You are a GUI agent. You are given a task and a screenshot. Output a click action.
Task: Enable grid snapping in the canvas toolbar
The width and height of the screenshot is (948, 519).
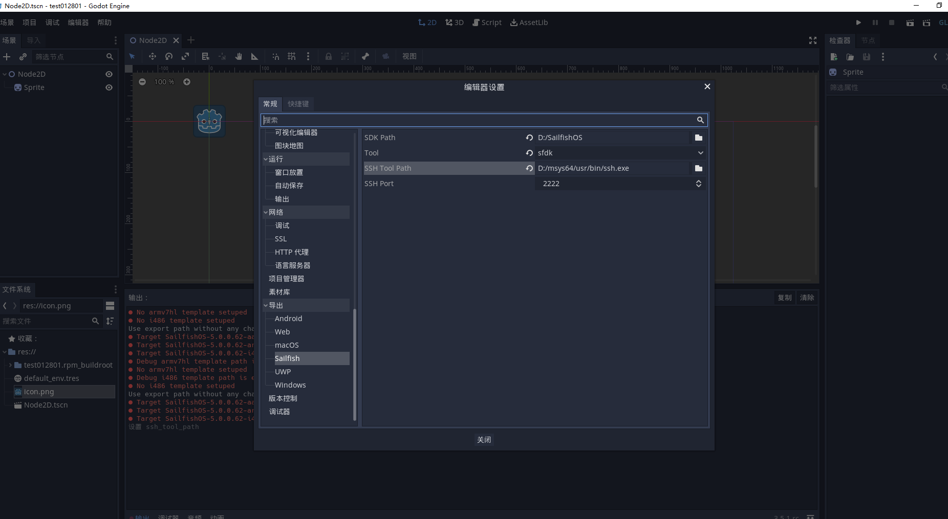pyautogui.click(x=292, y=56)
